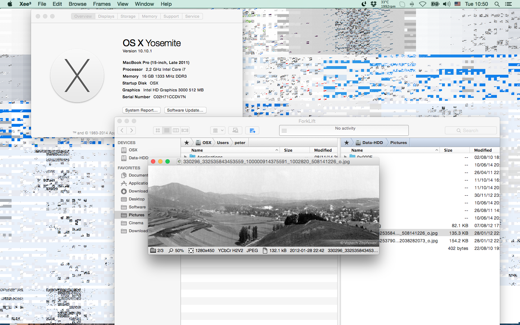
Task: Click the 1280x450 dimensions icon in Xee status bar
Action: (x=191, y=251)
